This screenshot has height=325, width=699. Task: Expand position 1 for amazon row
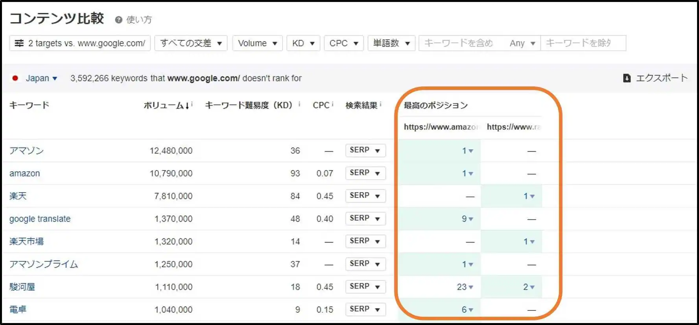(467, 173)
